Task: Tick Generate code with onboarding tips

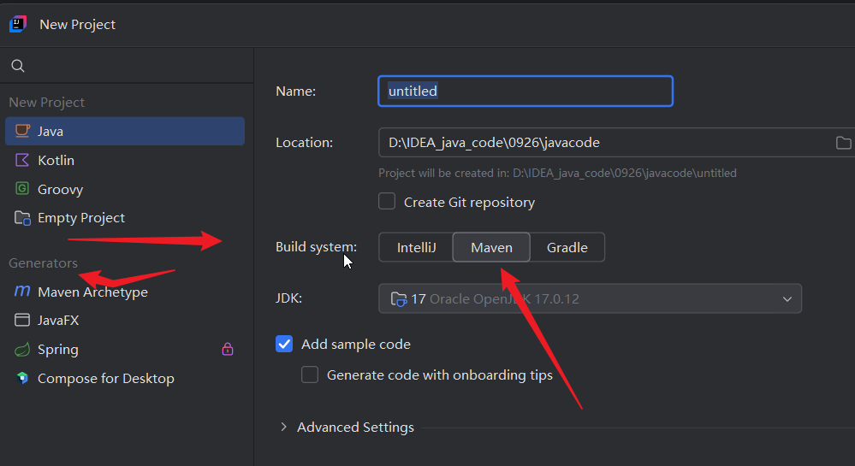Action: point(310,375)
